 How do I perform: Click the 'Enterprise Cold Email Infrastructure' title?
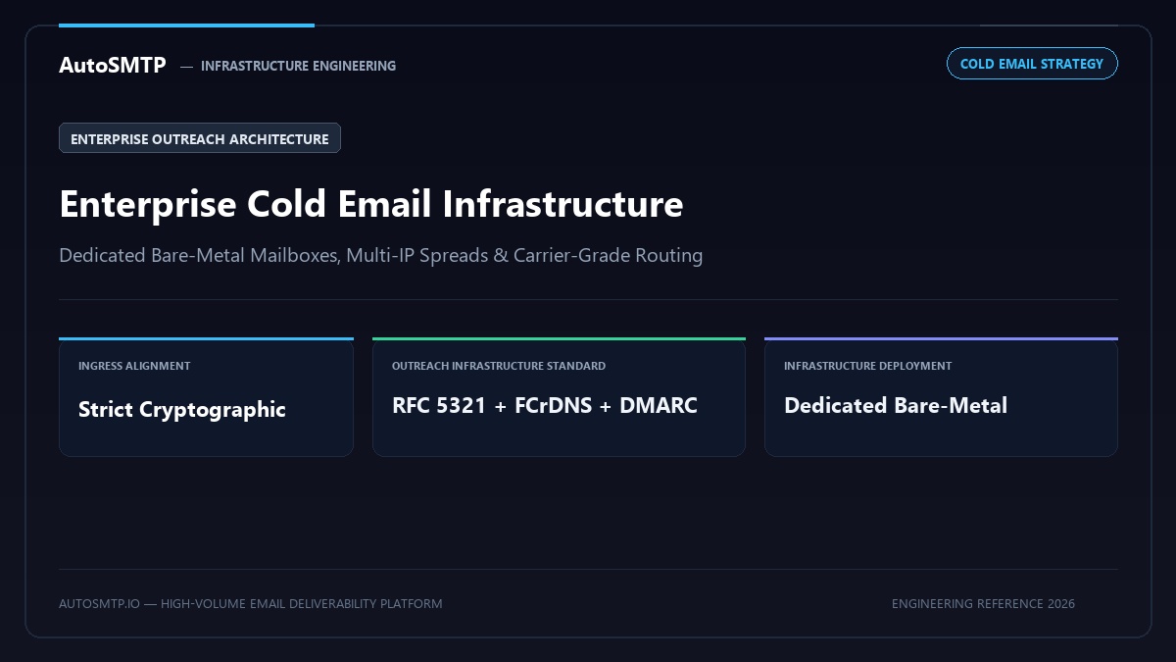click(371, 204)
